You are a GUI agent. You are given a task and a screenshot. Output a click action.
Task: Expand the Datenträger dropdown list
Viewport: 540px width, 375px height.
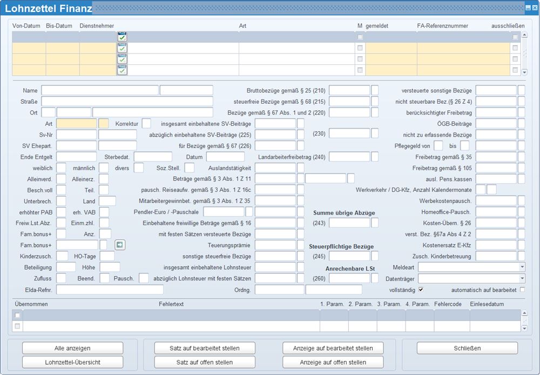522,278
